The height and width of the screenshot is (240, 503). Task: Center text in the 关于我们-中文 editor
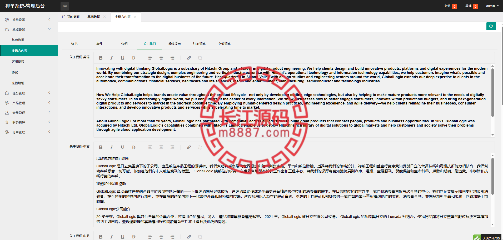tap(161, 147)
